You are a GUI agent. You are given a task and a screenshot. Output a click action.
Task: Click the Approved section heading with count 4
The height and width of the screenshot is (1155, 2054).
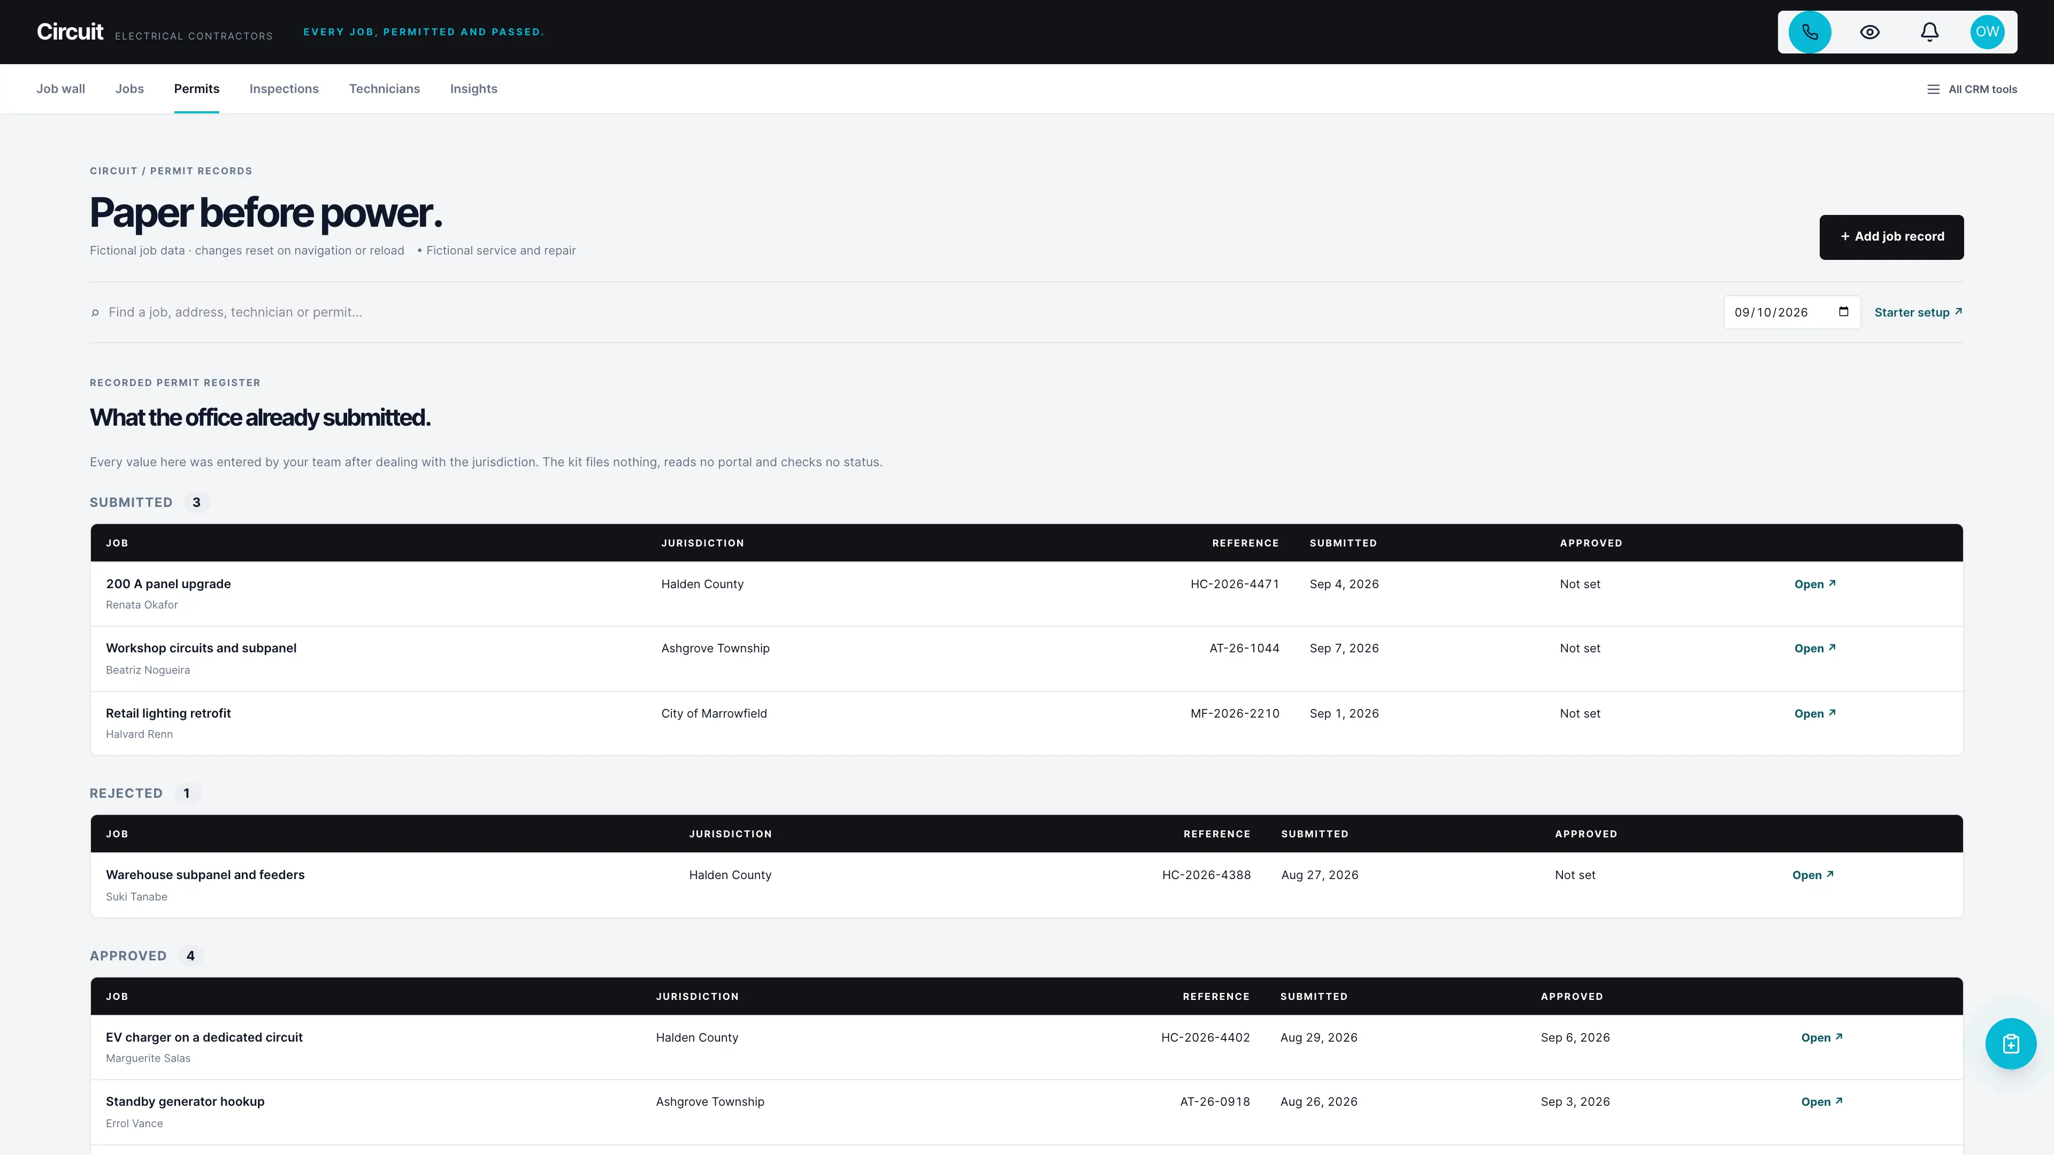click(x=128, y=956)
